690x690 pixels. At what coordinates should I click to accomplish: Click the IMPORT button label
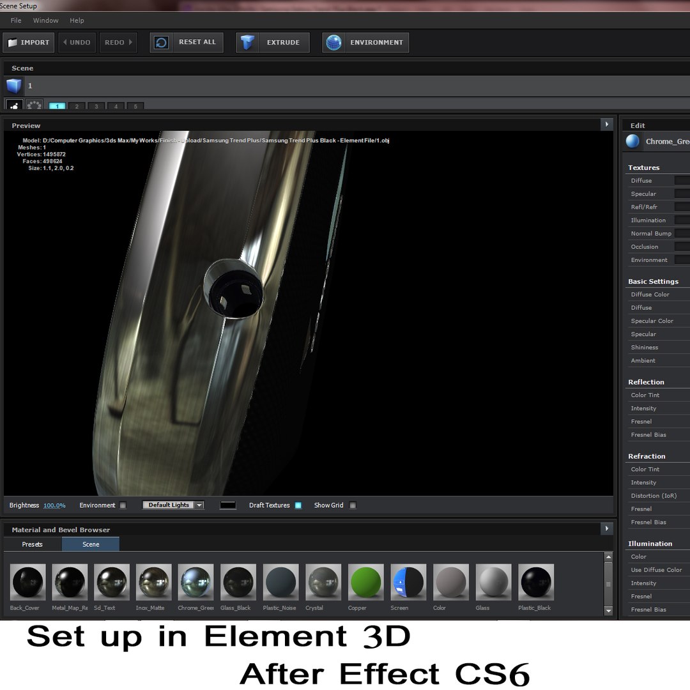pyautogui.click(x=34, y=42)
